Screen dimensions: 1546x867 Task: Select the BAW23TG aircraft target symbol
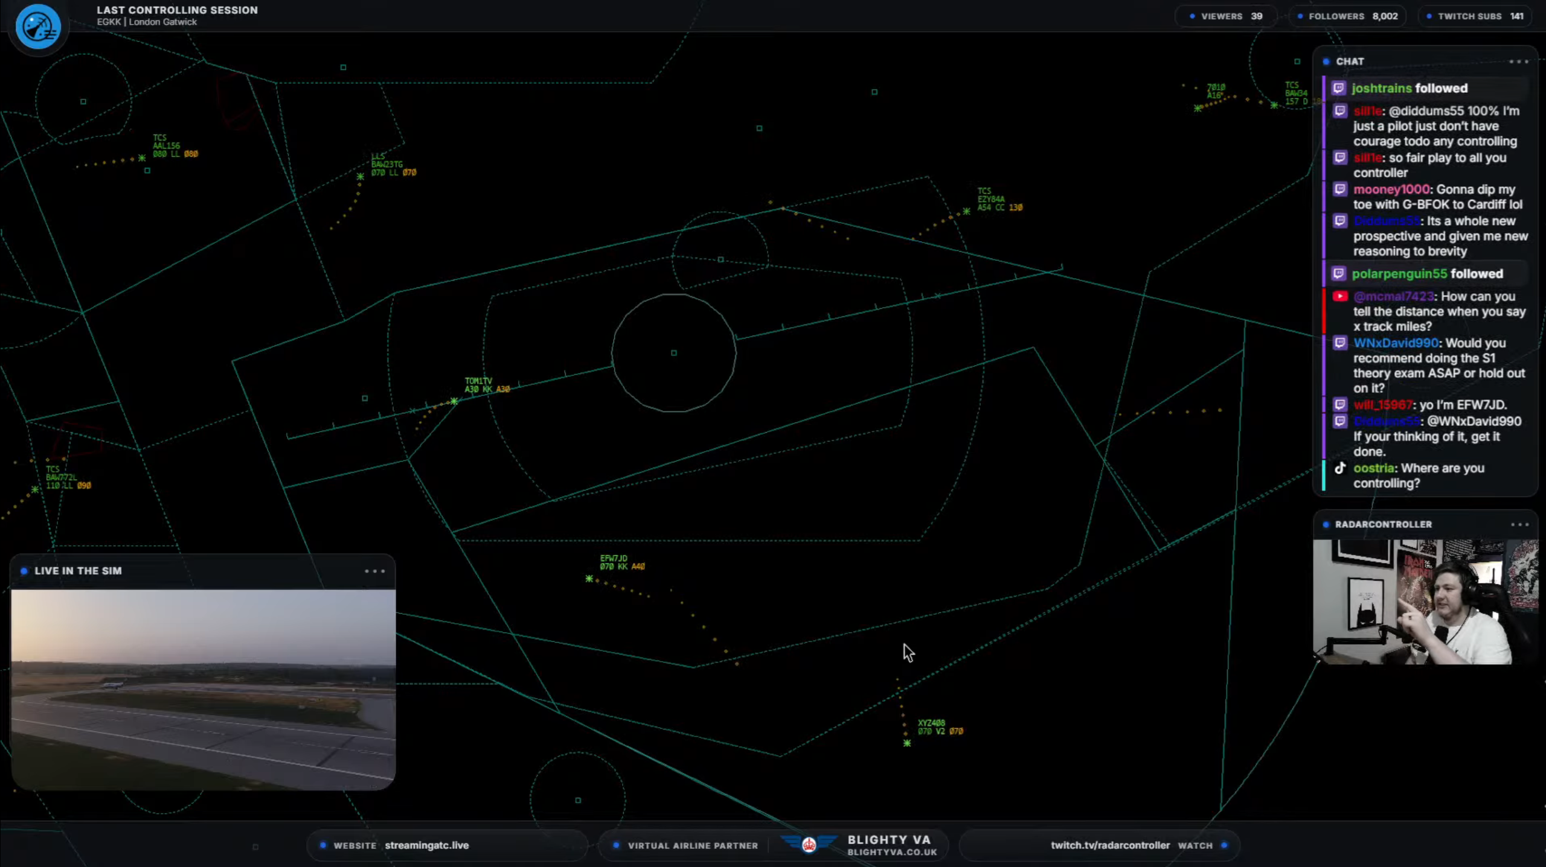click(x=360, y=177)
